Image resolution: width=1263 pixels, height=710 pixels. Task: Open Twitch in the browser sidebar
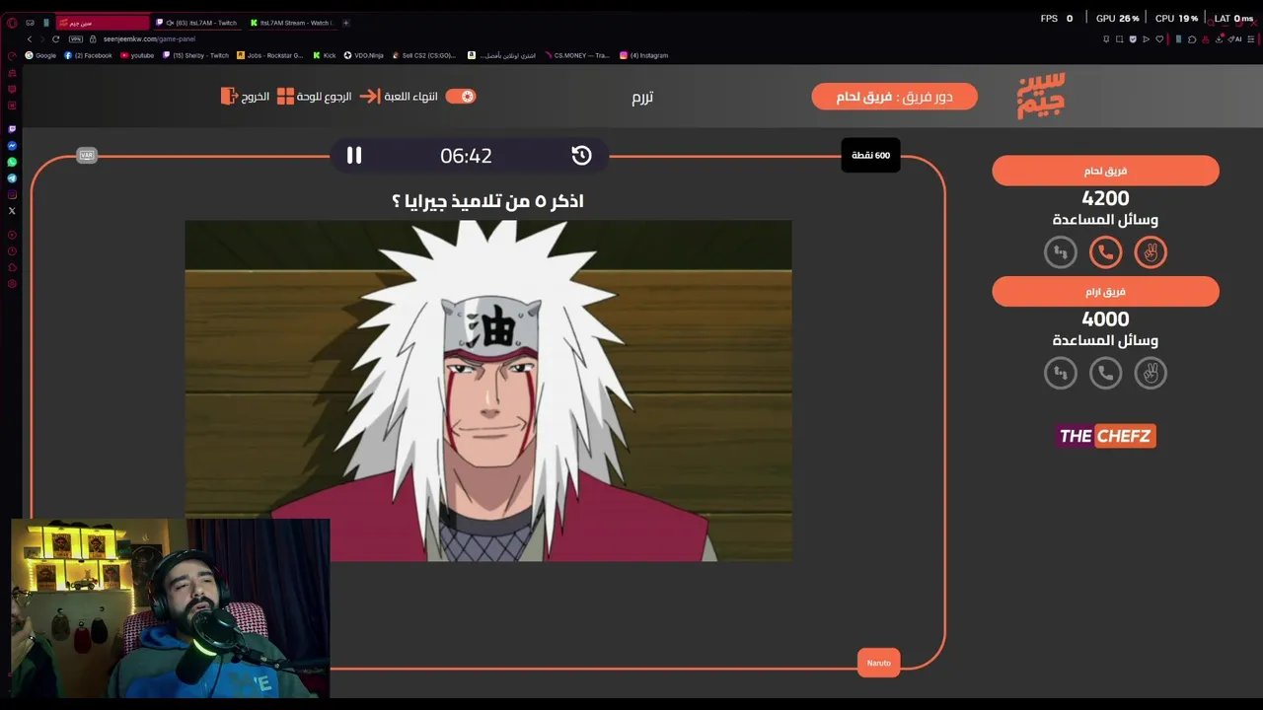pyautogui.click(x=12, y=129)
